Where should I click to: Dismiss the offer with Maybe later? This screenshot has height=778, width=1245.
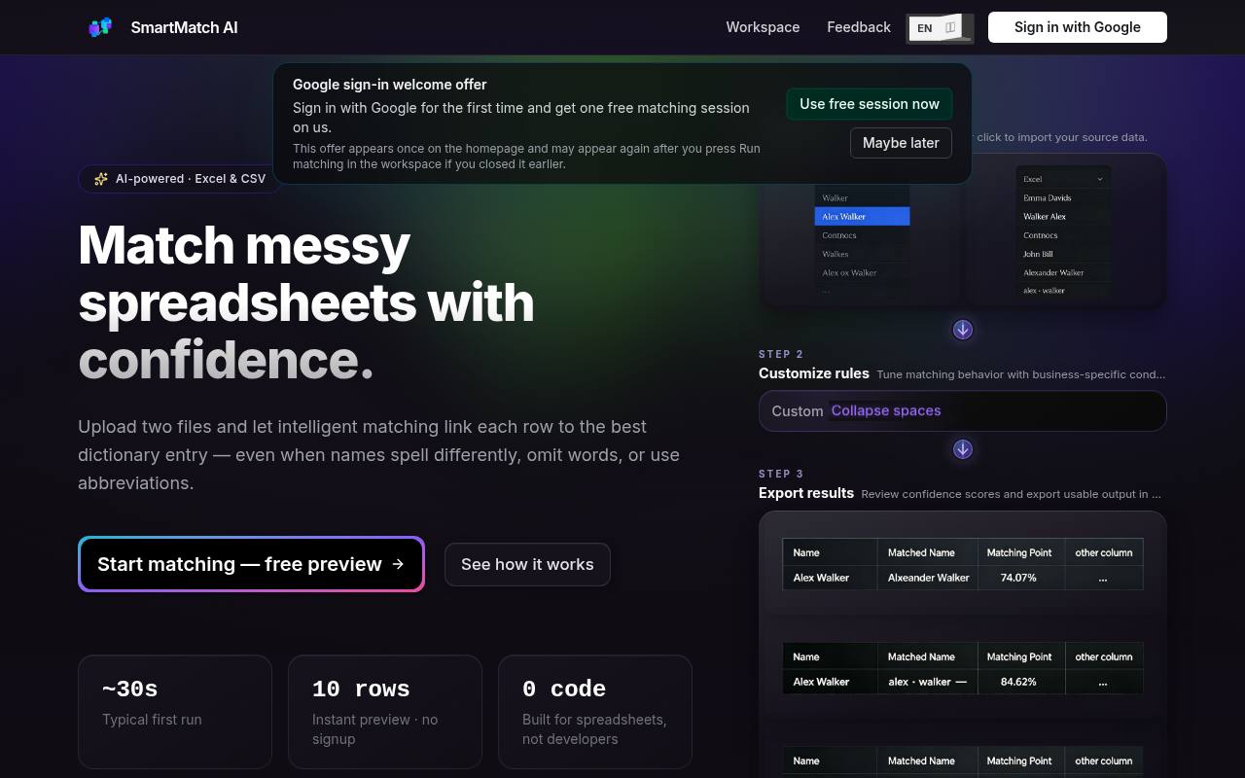click(901, 143)
